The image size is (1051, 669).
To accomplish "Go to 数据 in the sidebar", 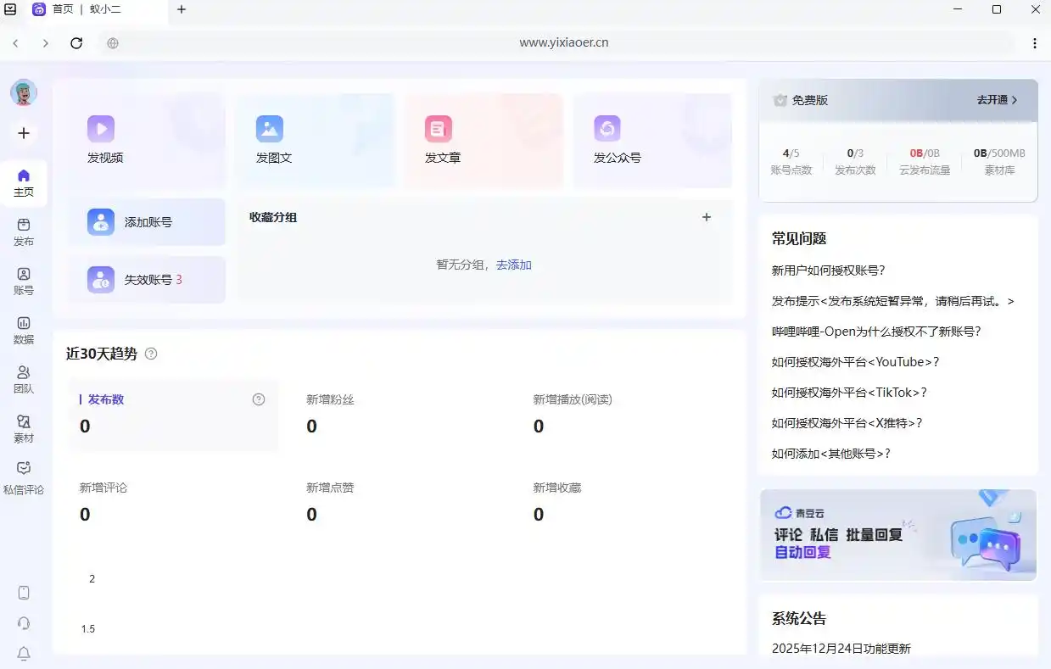I will [24, 330].
